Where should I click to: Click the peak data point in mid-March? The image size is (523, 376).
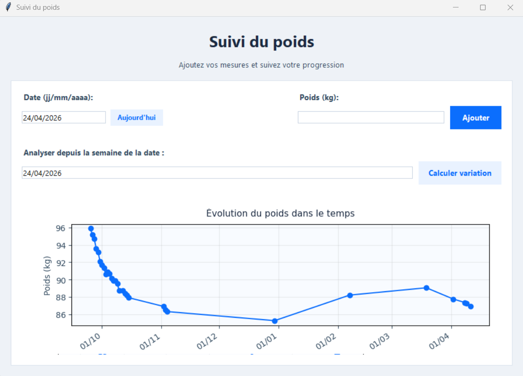[426, 288]
